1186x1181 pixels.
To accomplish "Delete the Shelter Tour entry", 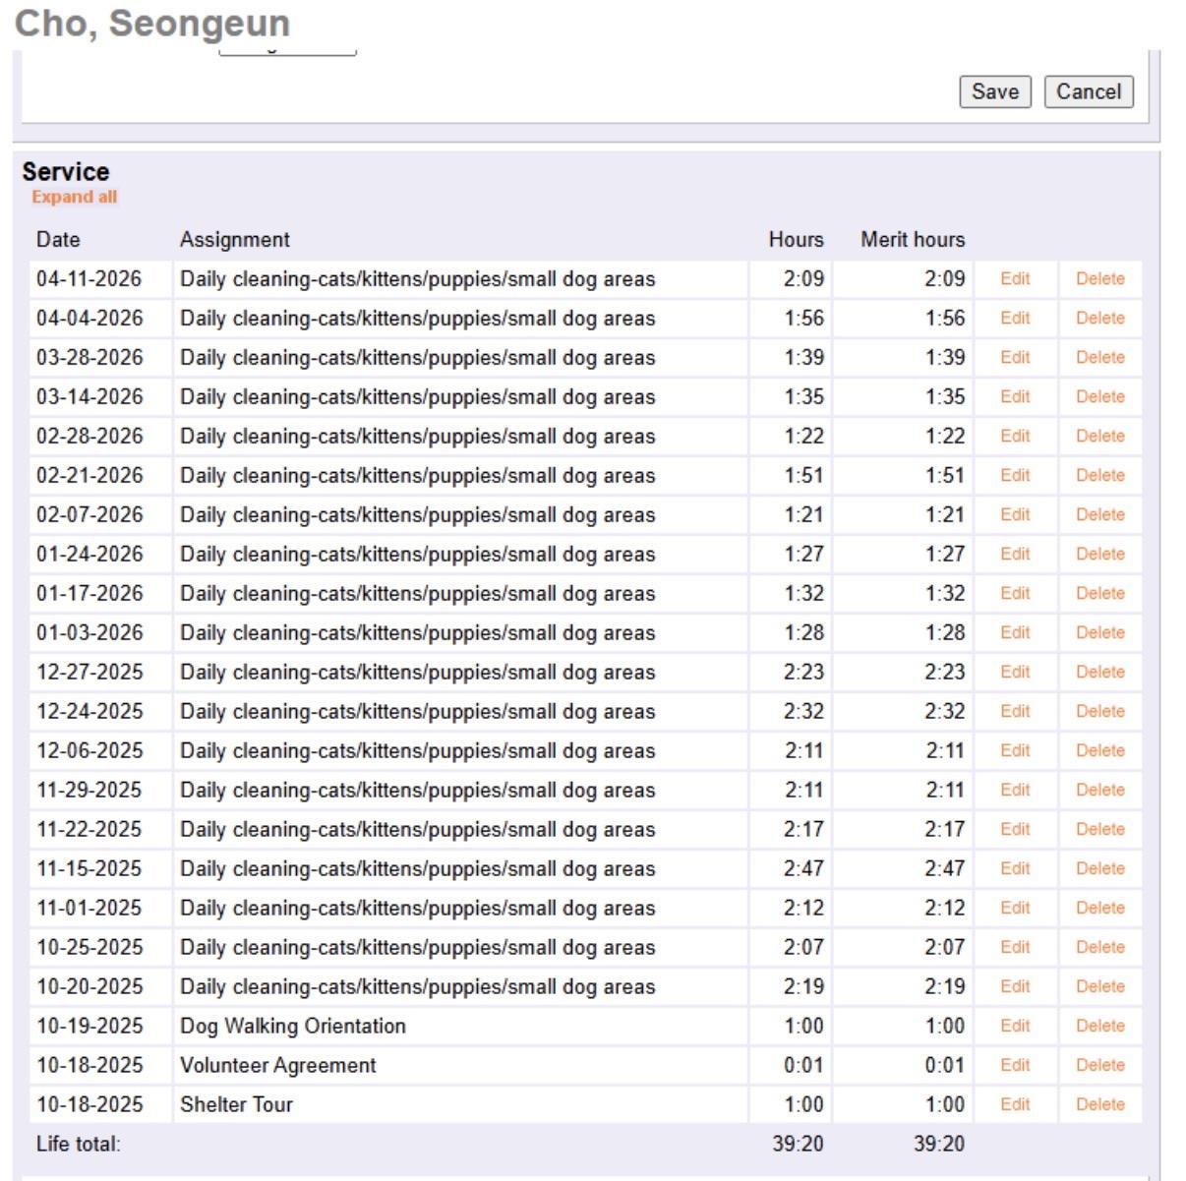I will [1099, 1105].
